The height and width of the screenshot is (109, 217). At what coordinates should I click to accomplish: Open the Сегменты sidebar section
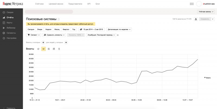[11, 33]
